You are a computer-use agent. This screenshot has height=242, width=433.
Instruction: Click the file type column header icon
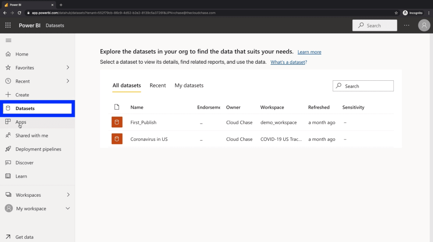[117, 107]
